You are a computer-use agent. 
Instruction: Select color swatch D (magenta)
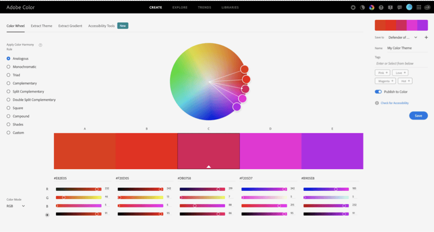point(270,151)
